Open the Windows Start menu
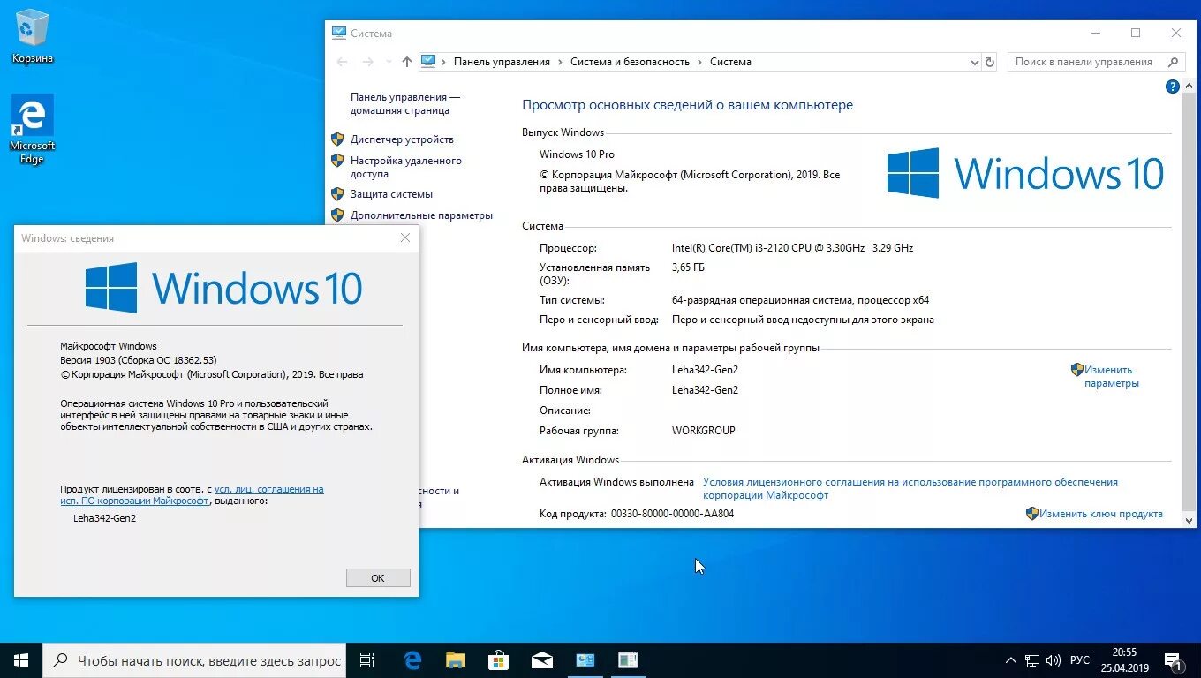The image size is (1201, 678). 21,660
